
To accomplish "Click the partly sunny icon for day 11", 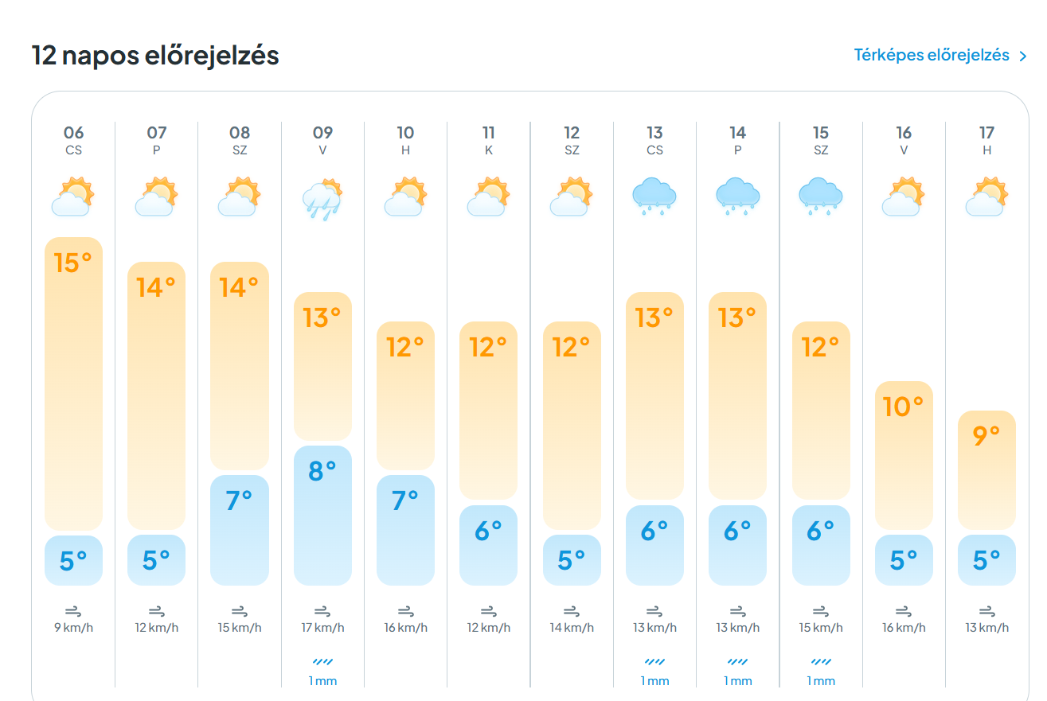I will 489,197.
